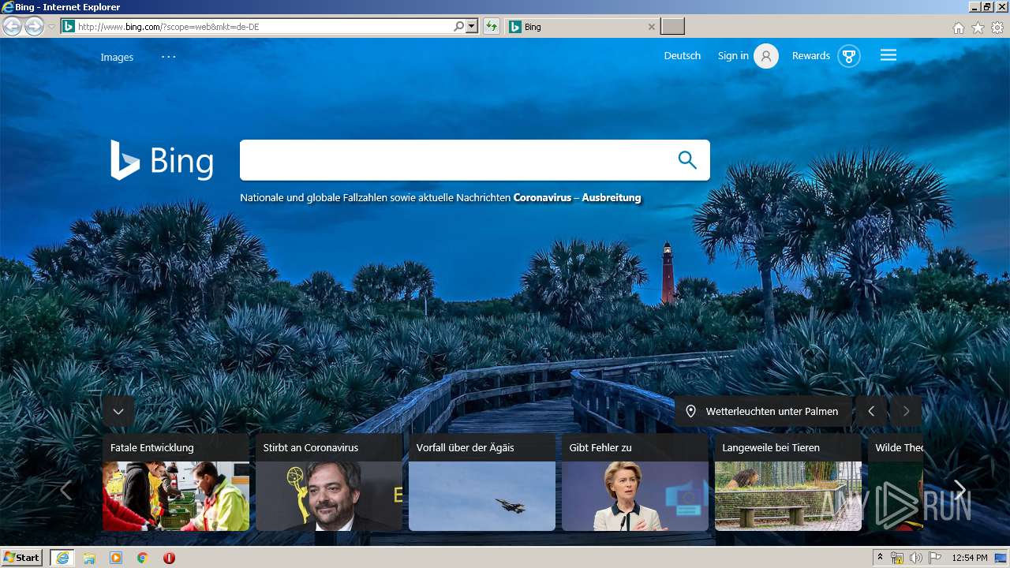Click the Bing search magnifier icon
The width and height of the screenshot is (1010, 568).
click(x=687, y=160)
